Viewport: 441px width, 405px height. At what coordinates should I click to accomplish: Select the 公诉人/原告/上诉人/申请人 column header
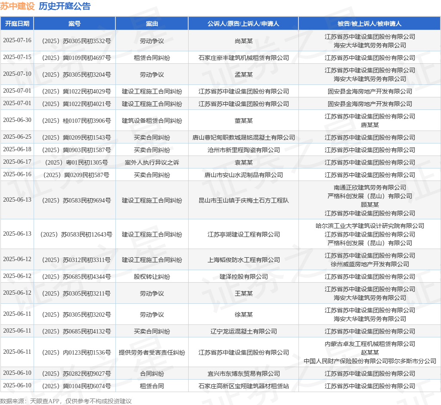tap(243, 24)
